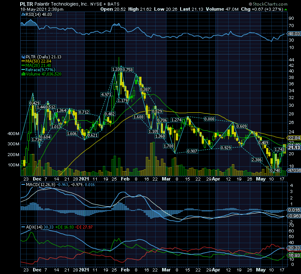Click the 0.621 retrace label
Screen dimensions: 301x274
coord(92,135)
